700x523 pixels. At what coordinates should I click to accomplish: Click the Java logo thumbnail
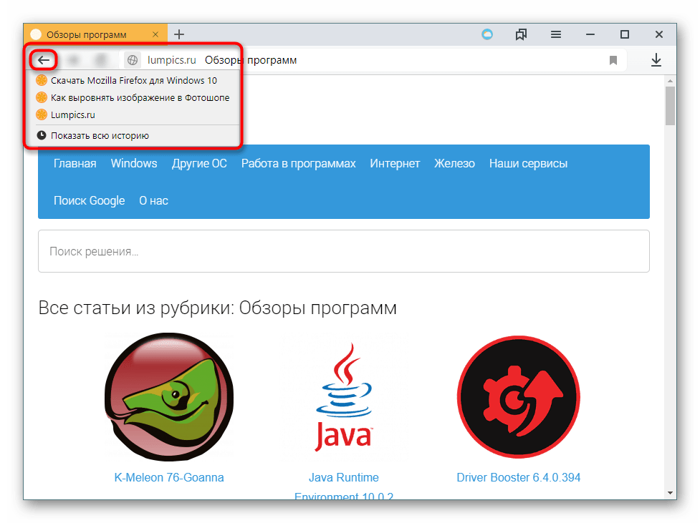point(344,397)
